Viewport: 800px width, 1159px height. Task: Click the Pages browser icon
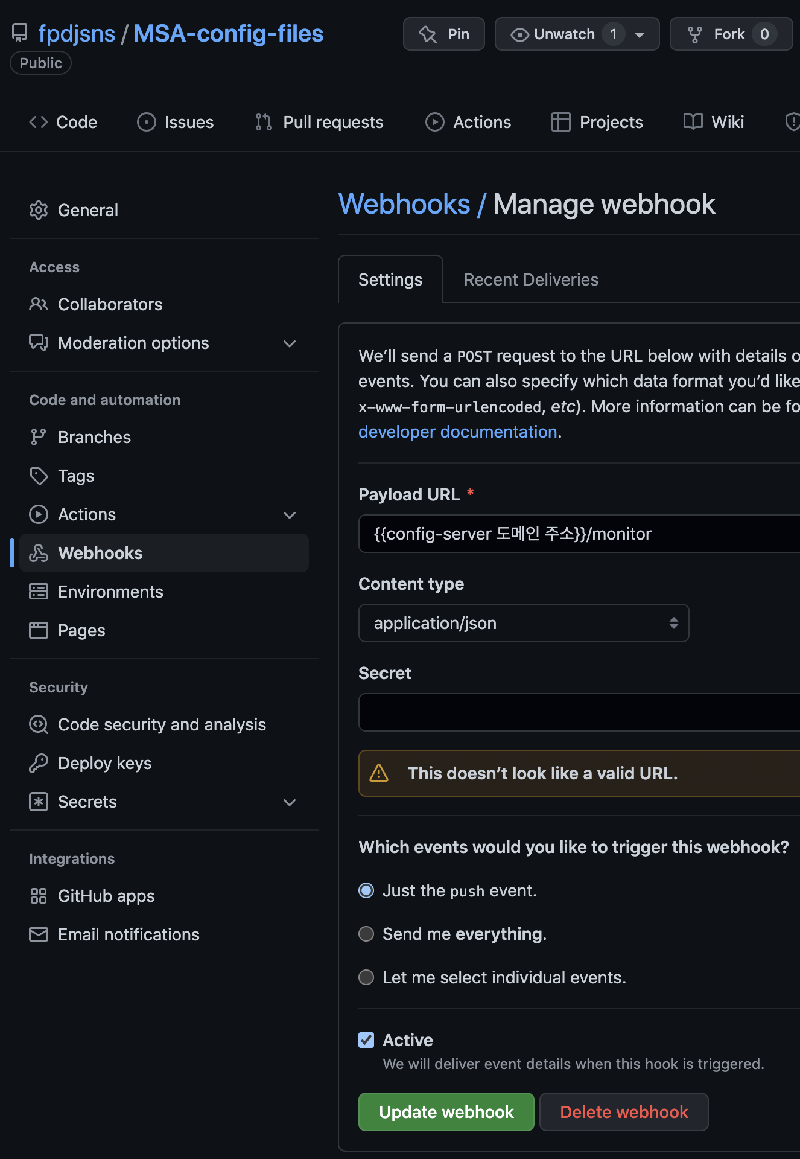[x=39, y=630]
